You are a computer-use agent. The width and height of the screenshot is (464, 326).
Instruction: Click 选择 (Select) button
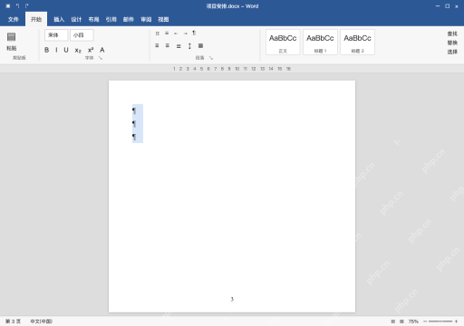(x=452, y=52)
